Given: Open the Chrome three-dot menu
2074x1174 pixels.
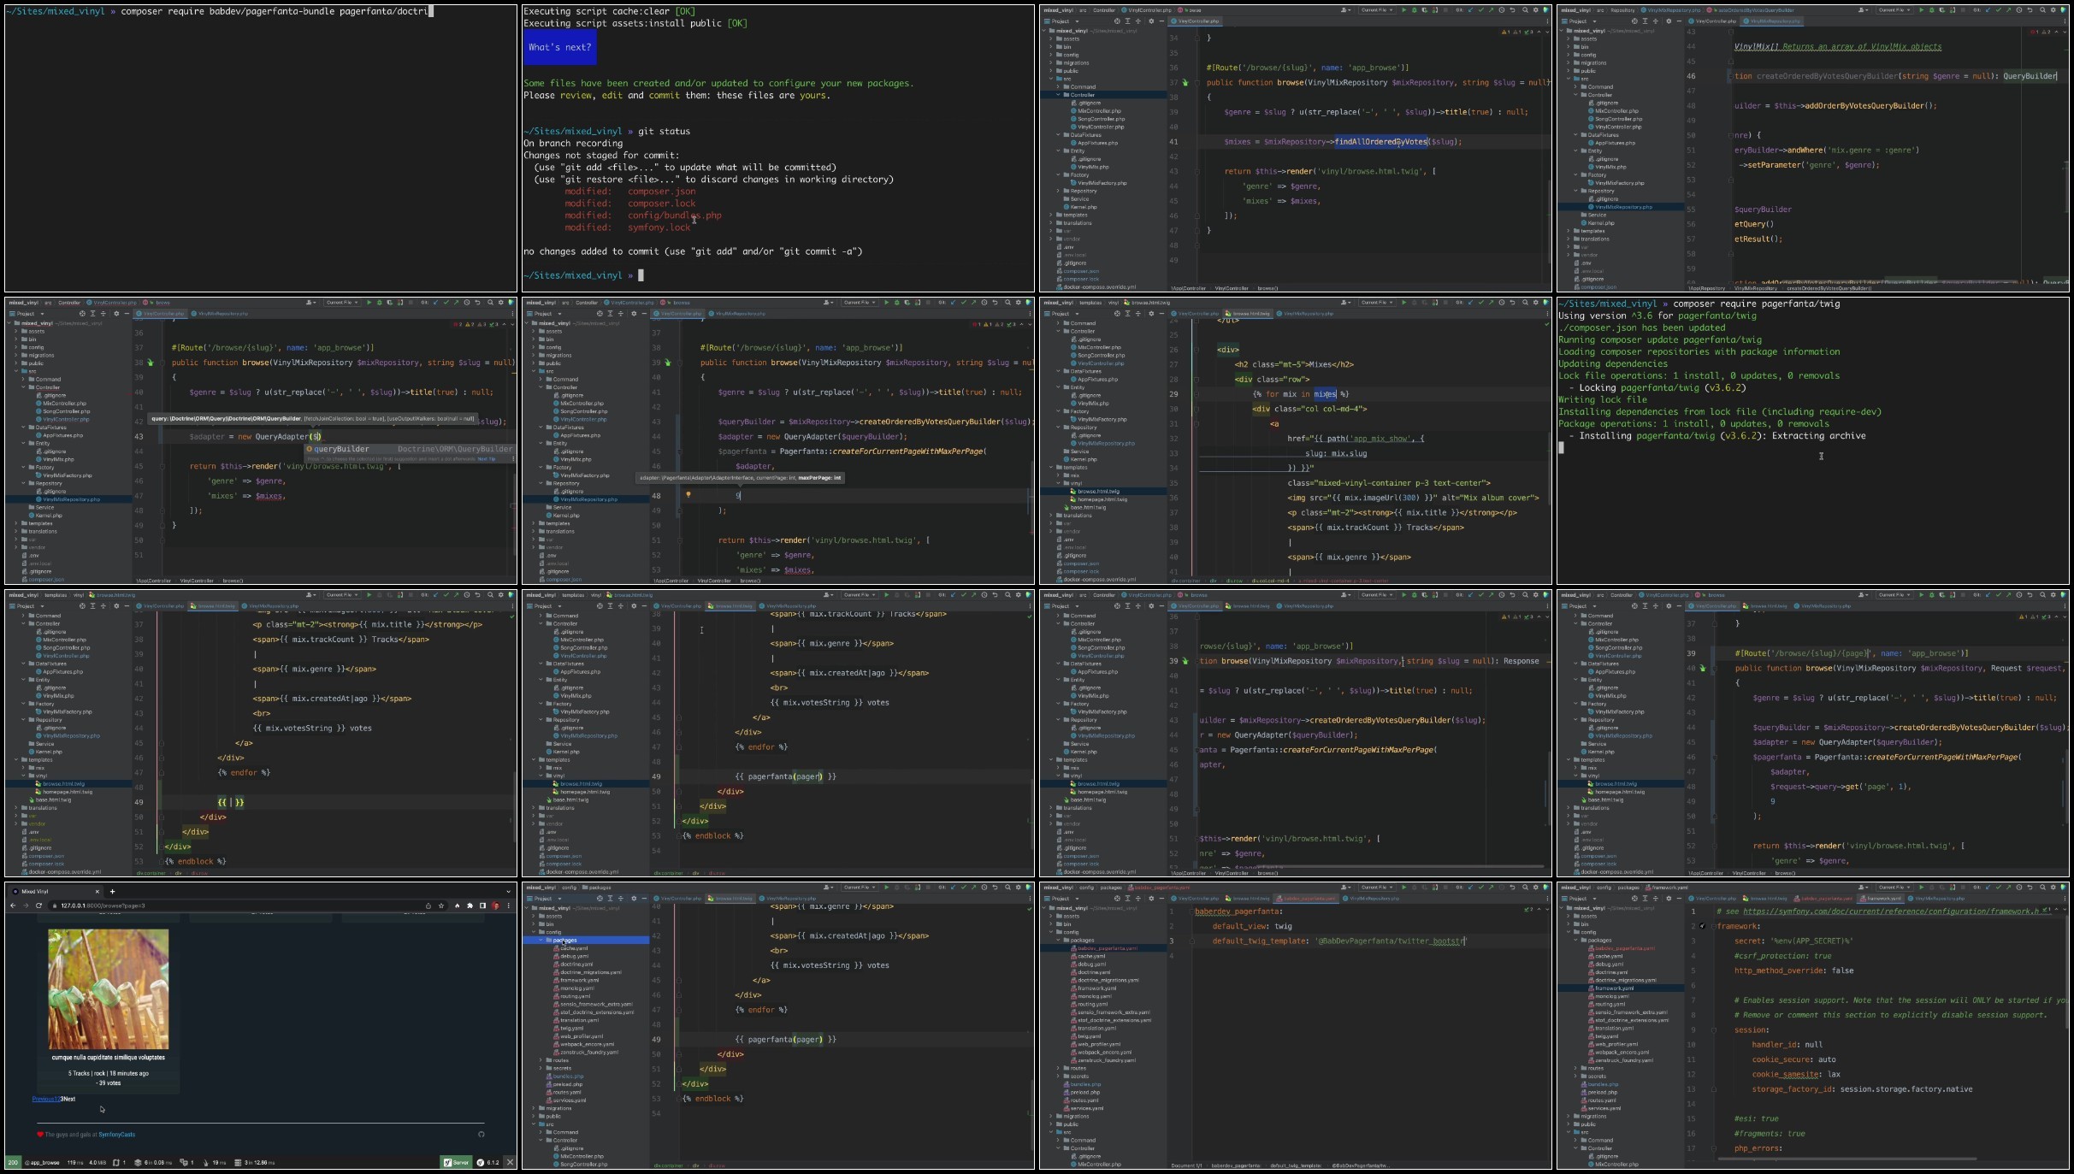Looking at the screenshot, I should coord(508,906).
